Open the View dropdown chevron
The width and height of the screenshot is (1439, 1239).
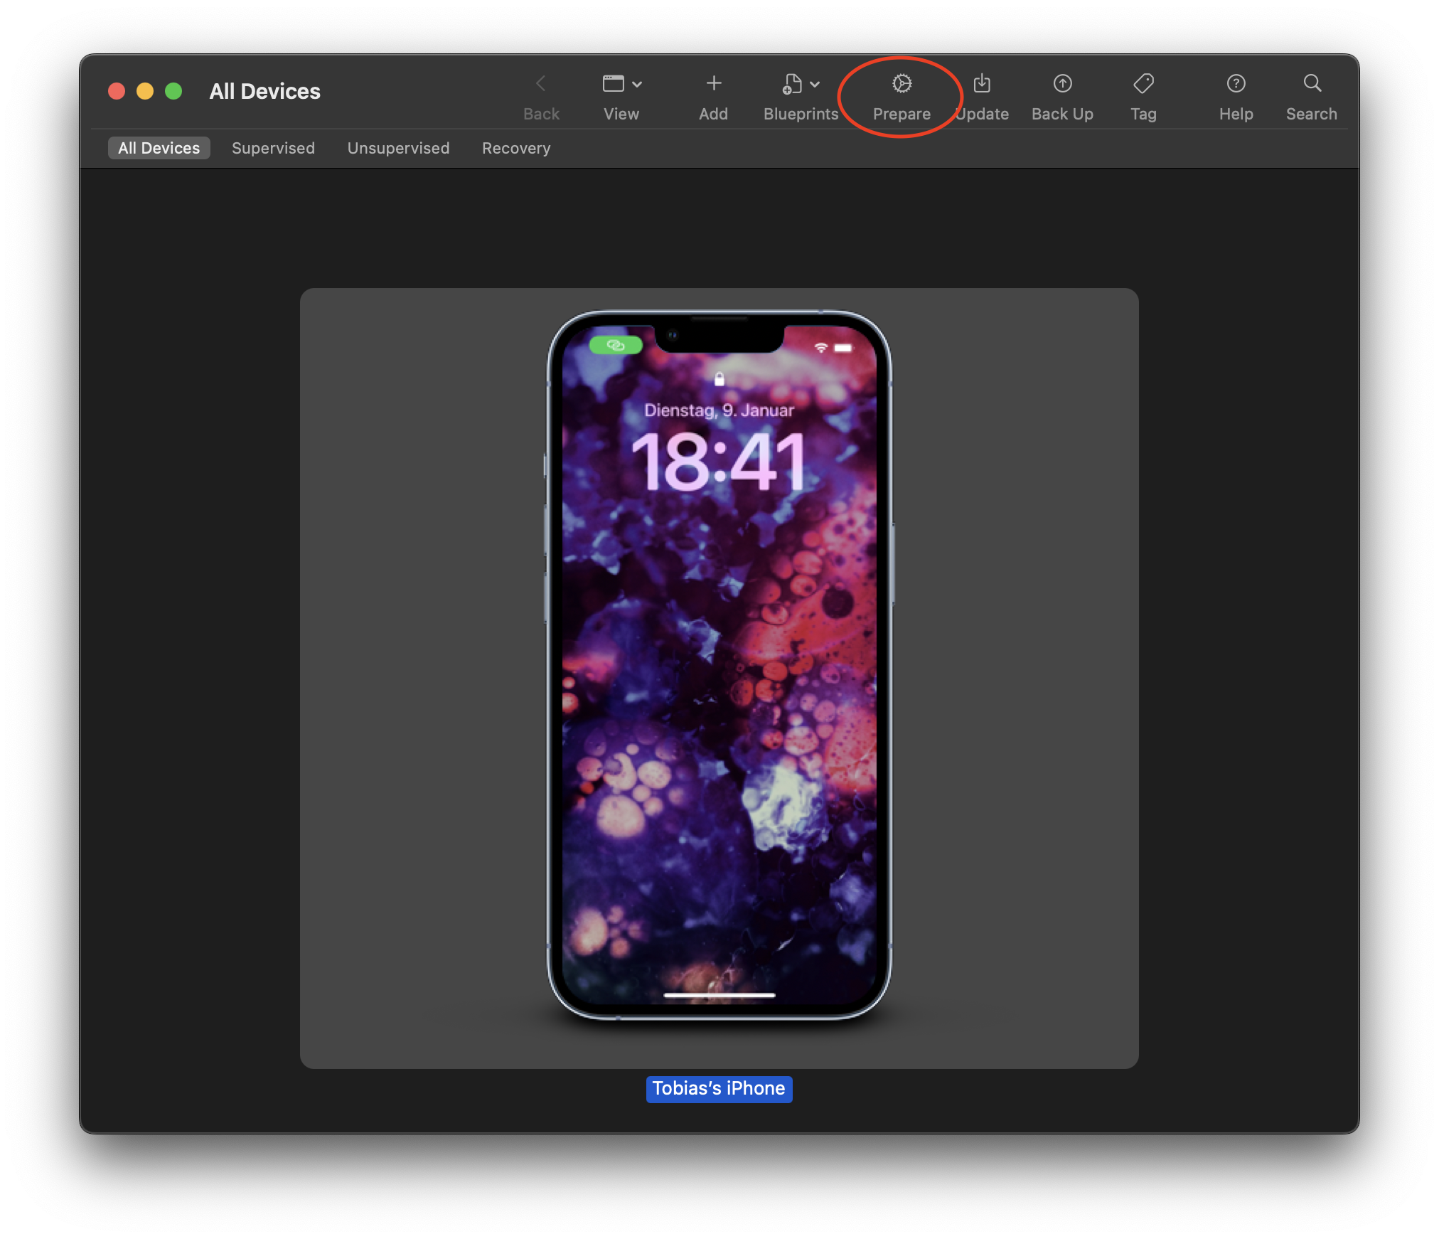point(638,83)
